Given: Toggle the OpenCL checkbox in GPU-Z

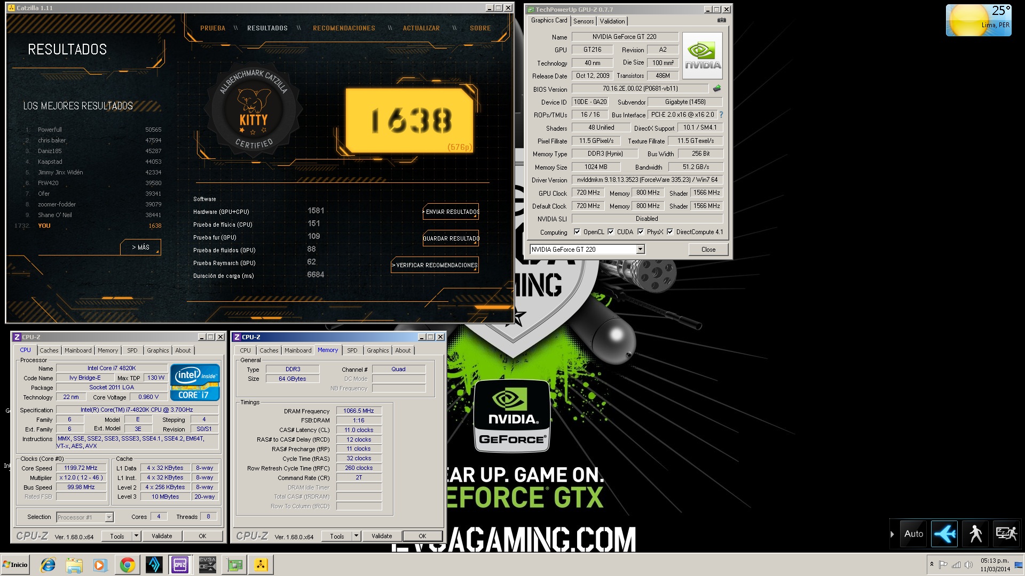Looking at the screenshot, I should 577,231.
